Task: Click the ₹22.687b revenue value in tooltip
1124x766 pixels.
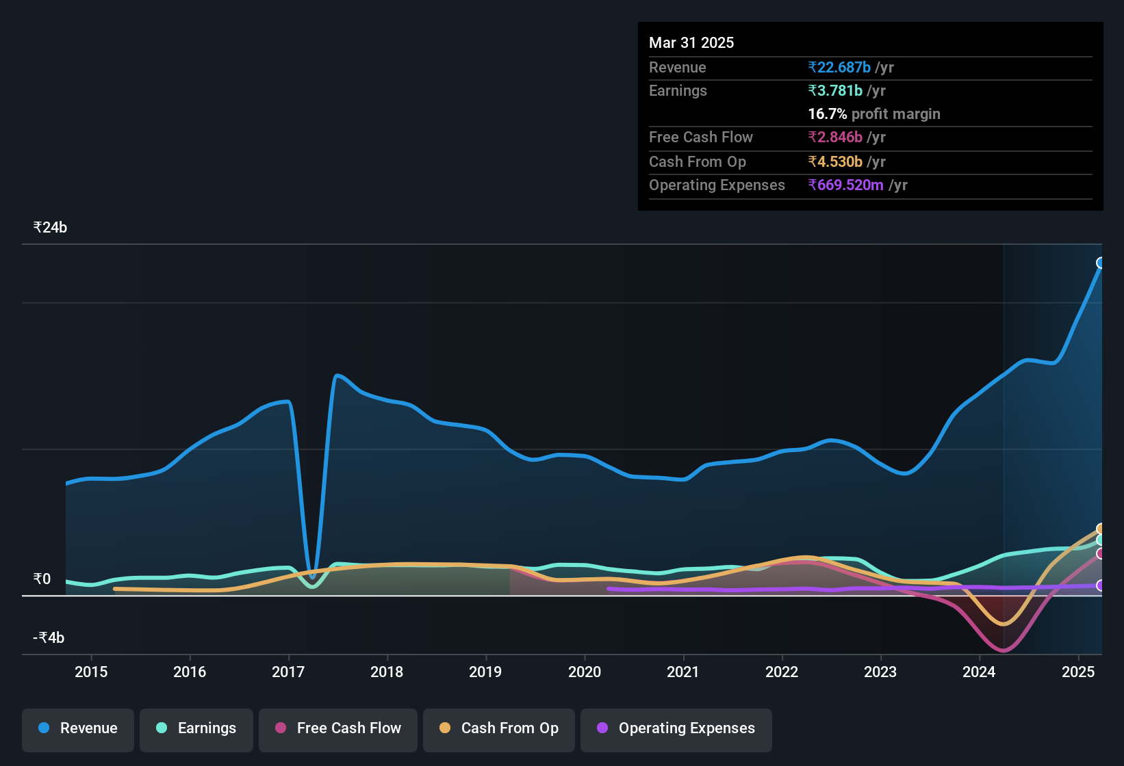Action: (x=839, y=67)
